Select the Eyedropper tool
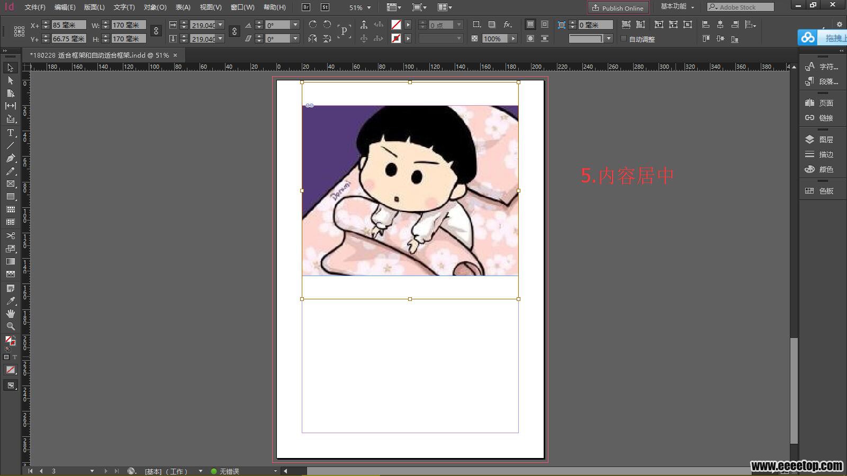This screenshot has height=476, width=847. tap(10, 301)
